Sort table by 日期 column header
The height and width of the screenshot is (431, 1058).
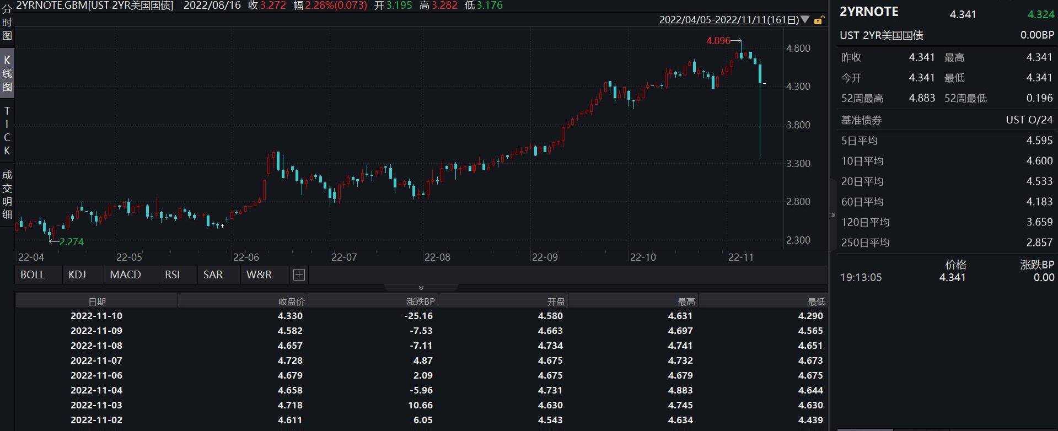tap(97, 301)
